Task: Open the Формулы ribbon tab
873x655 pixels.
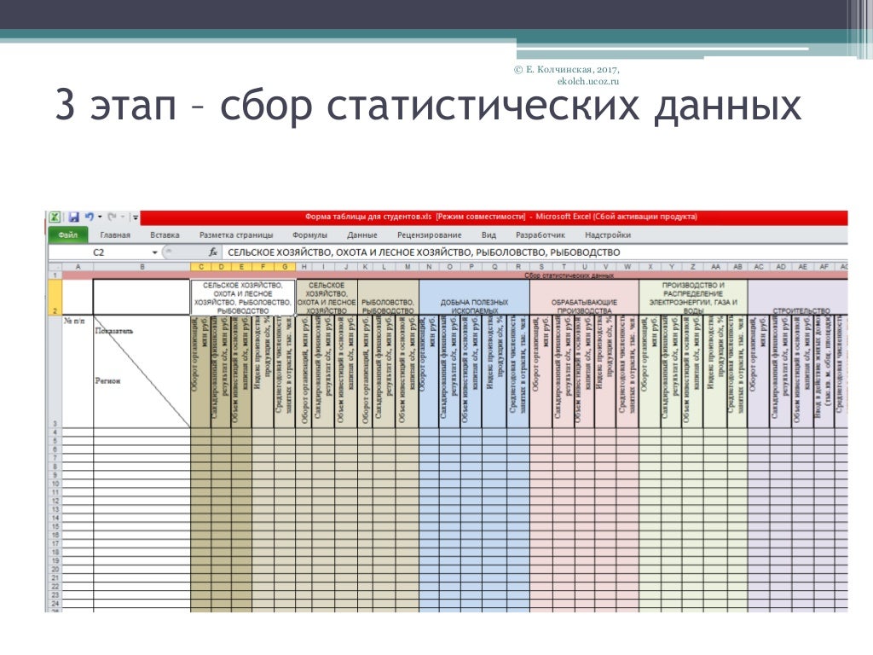Action: click(x=309, y=235)
